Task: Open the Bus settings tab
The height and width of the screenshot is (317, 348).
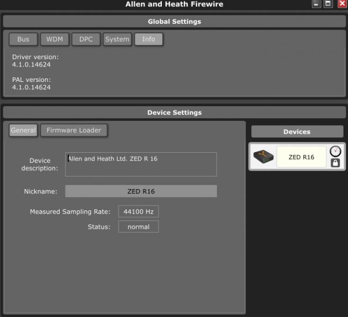Action: point(23,39)
